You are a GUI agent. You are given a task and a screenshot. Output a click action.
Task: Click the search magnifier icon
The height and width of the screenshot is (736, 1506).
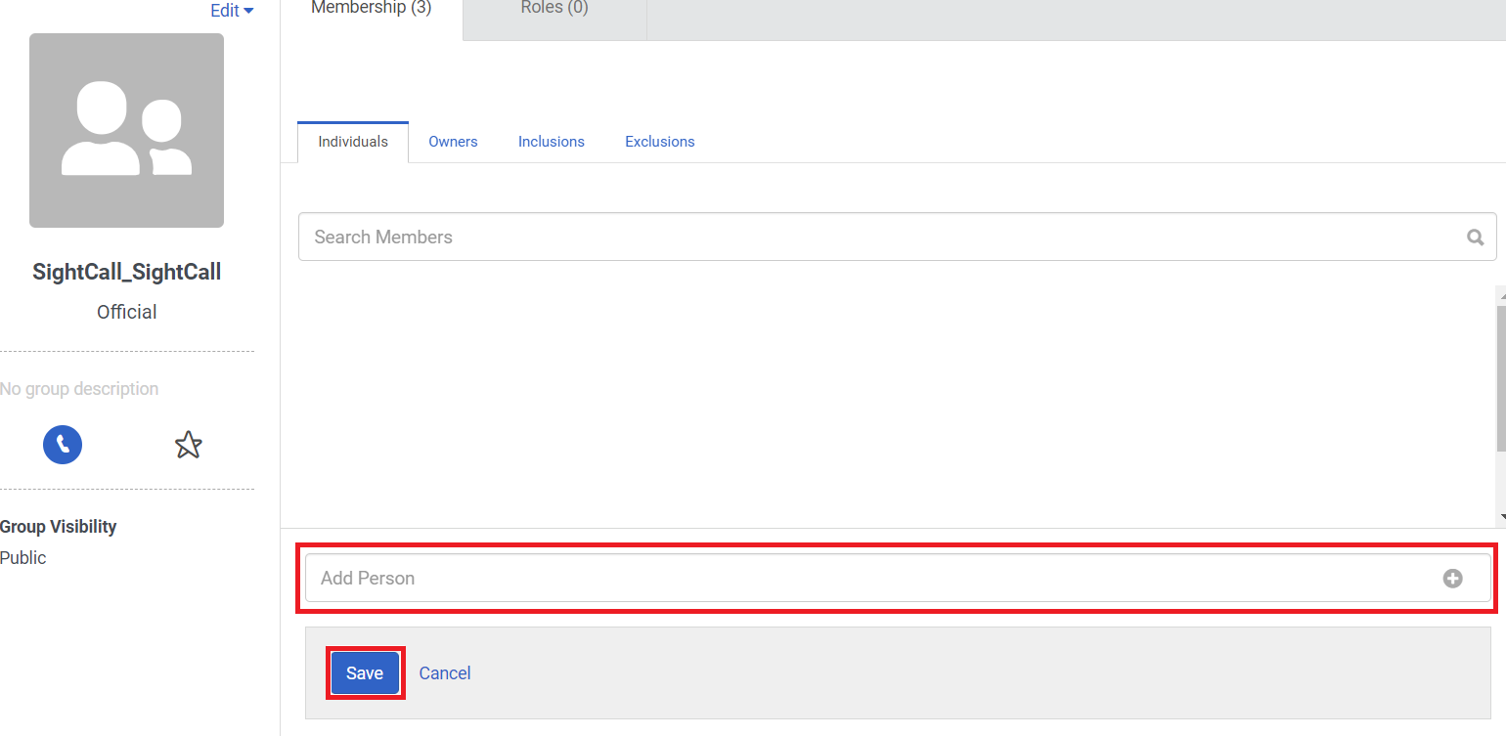[x=1476, y=238]
